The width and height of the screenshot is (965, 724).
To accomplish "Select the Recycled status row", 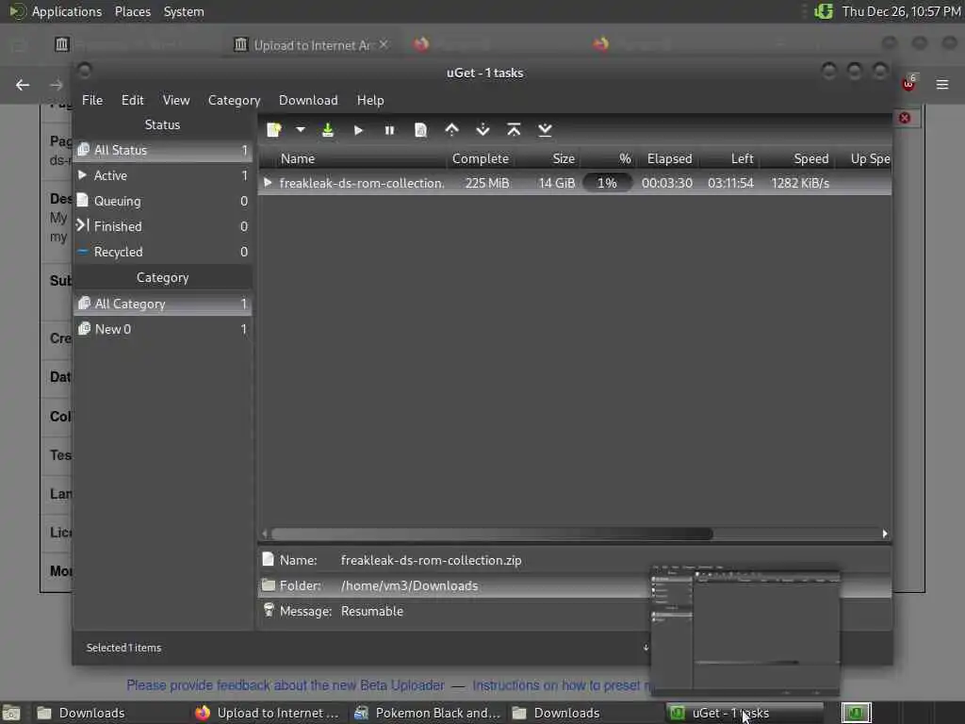I will pyautogui.click(x=162, y=252).
